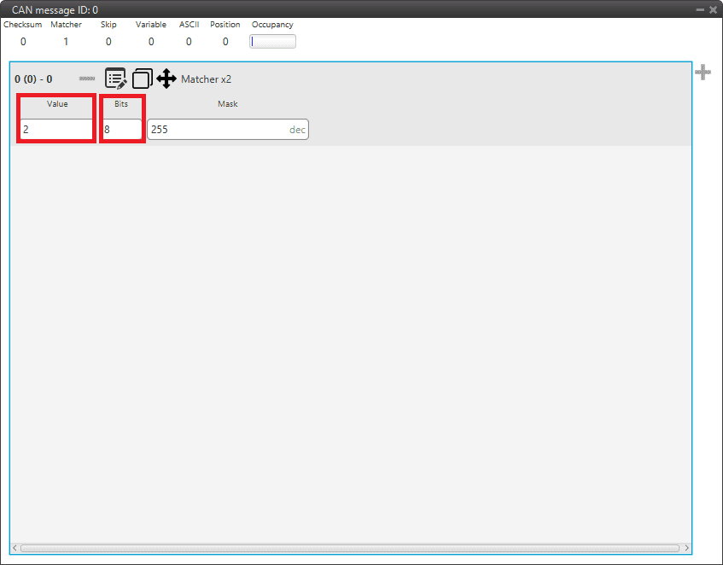Click the 0 (0) - 0 row header
The width and height of the screenshot is (723, 565).
pos(33,79)
